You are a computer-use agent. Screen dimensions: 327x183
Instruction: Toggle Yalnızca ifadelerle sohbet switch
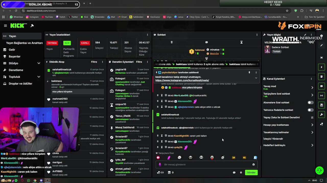(310, 110)
